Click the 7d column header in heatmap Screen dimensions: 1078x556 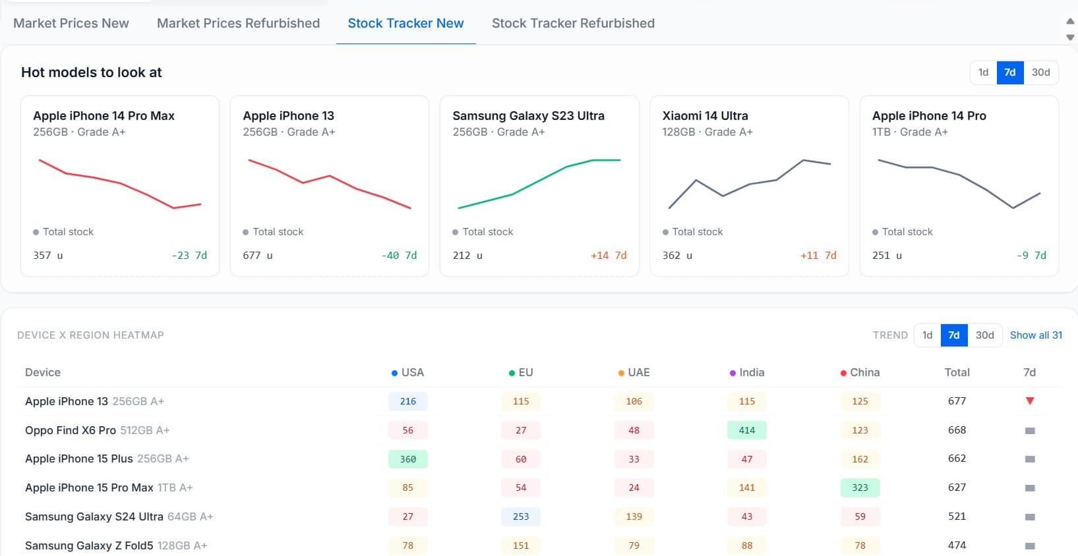(x=1029, y=372)
